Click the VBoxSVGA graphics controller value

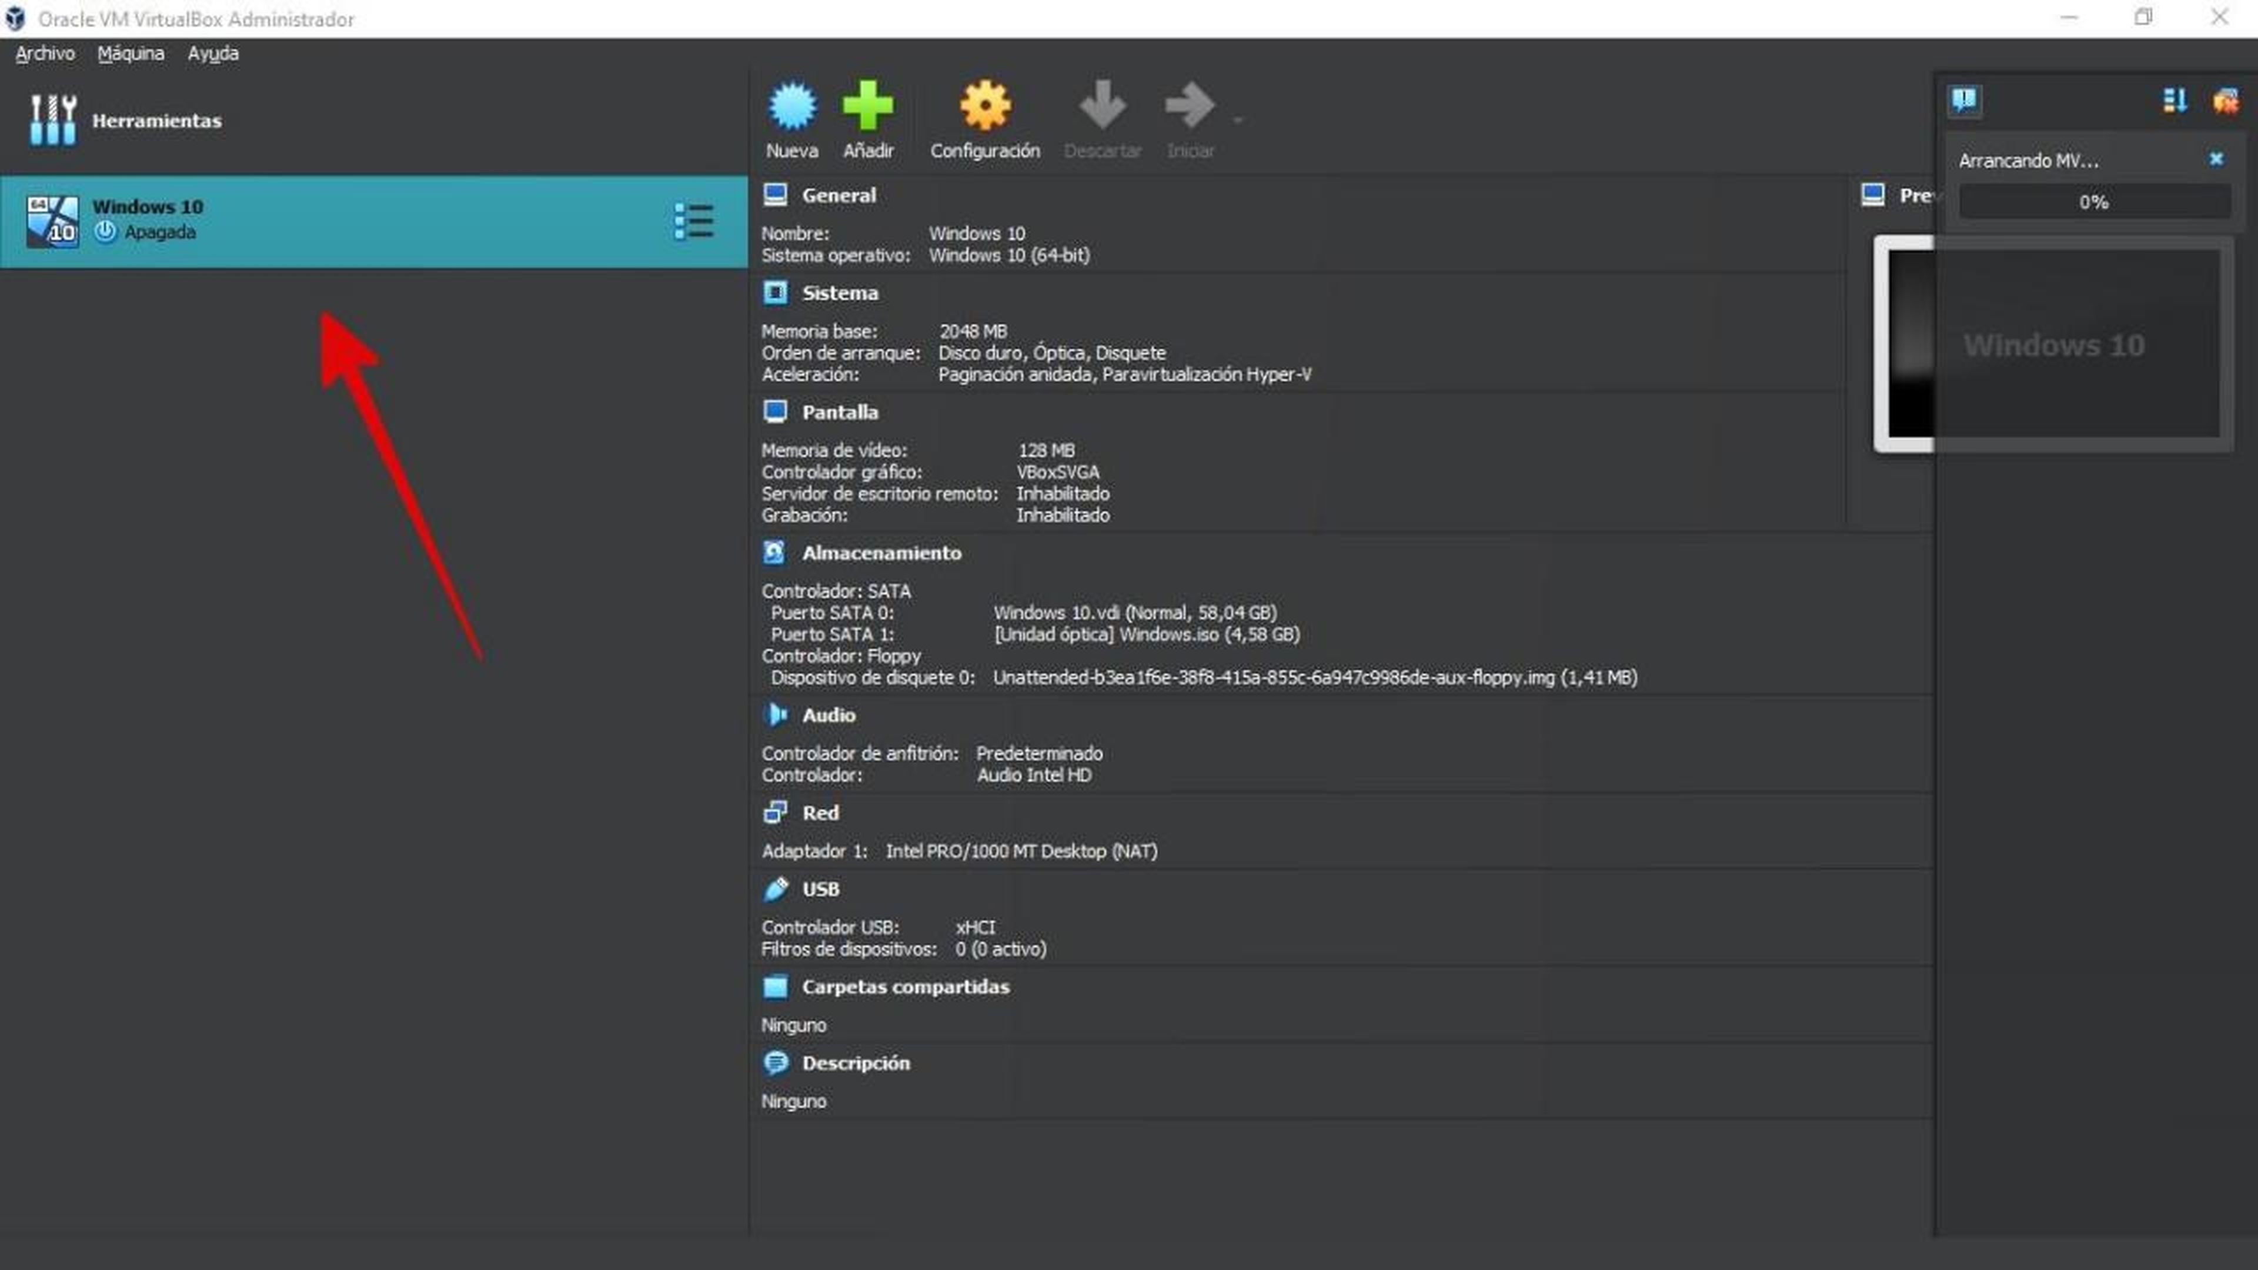coord(1058,472)
